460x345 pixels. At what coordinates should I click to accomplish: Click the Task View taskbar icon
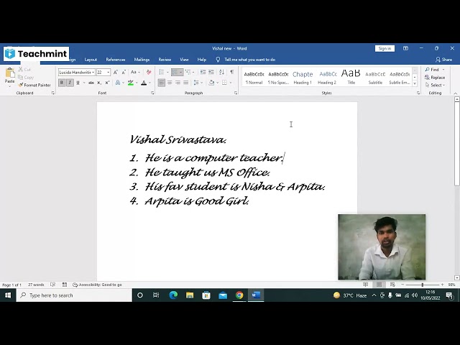point(156,295)
